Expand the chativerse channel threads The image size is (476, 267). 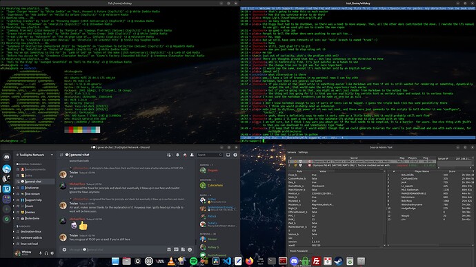[14, 188]
